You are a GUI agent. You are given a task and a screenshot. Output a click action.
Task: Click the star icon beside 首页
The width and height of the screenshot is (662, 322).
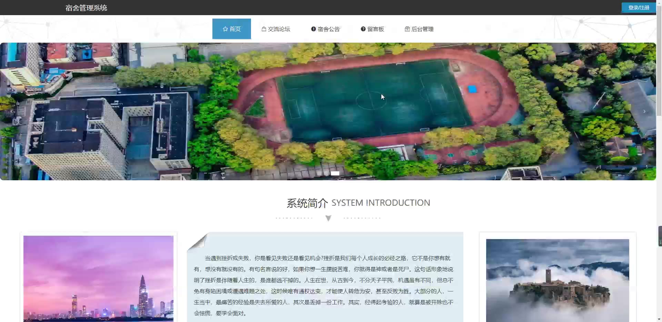pyautogui.click(x=225, y=29)
